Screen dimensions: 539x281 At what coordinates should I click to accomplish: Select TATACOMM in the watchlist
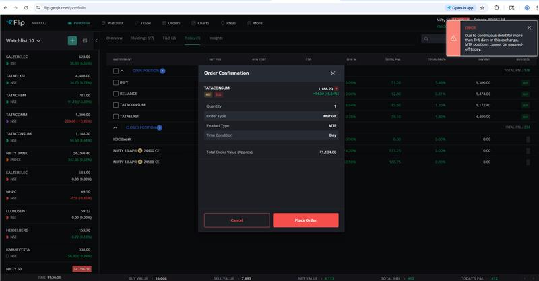point(49,118)
